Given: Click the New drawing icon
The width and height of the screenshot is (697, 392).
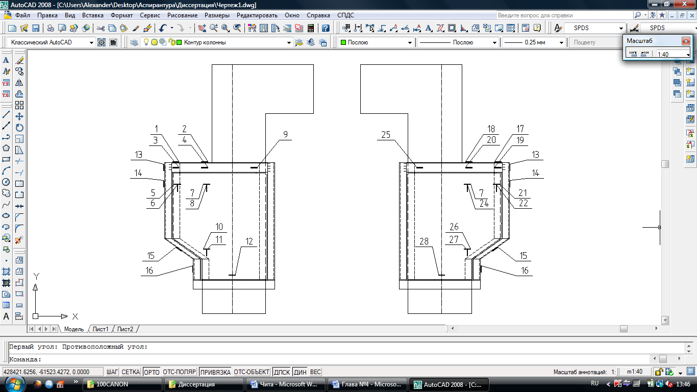Looking at the screenshot, I should [12, 28].
